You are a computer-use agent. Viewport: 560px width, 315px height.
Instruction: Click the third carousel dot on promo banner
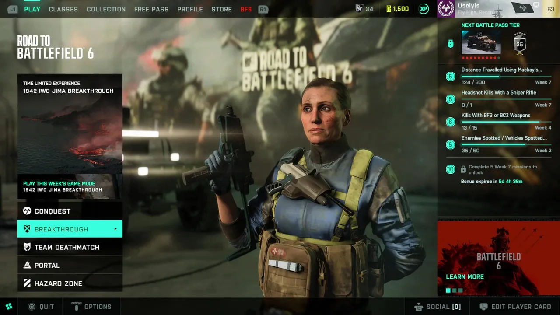click(460, 290)
